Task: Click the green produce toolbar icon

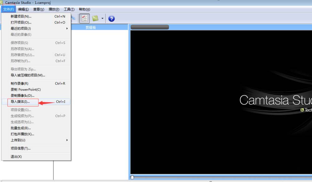Action: coord(95,18)
